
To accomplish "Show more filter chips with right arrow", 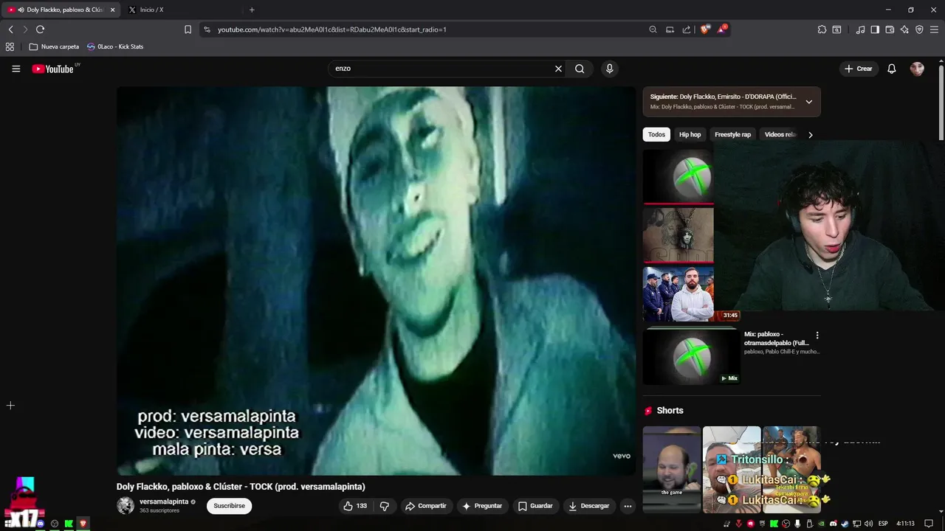I will (x=810, y=135).
